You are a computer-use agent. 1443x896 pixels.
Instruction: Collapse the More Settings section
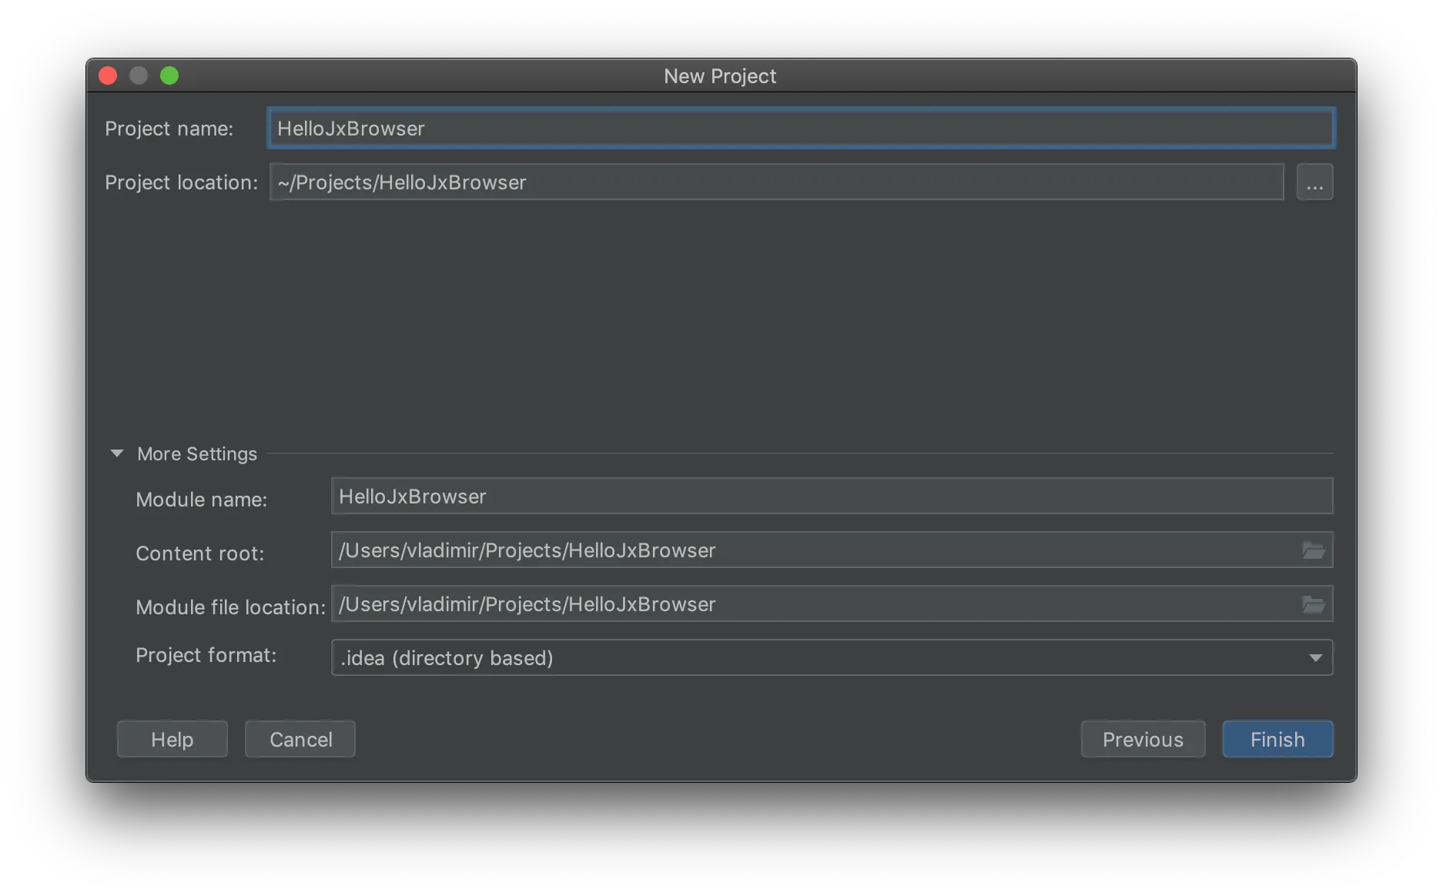coord(117,453)
